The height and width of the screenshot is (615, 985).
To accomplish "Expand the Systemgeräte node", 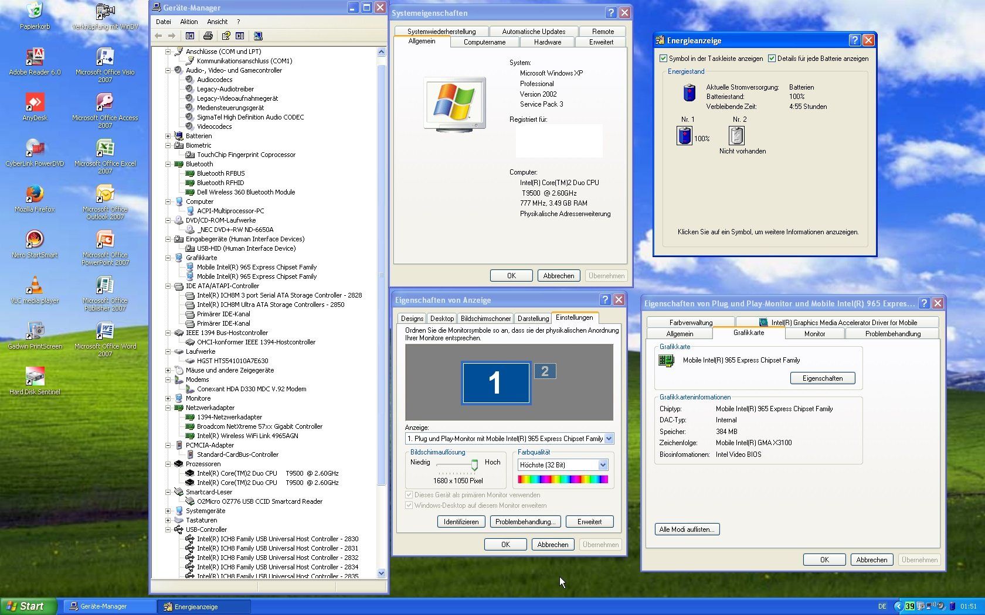I will (168, 511).
